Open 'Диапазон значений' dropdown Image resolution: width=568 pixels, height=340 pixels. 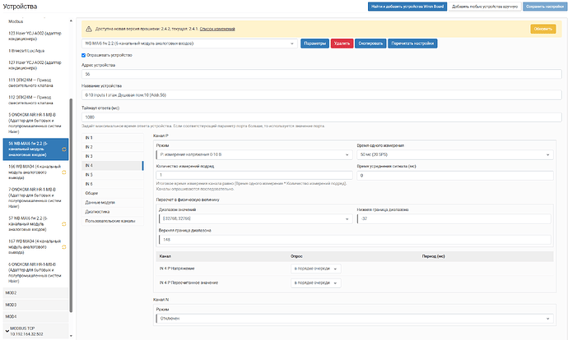point(255,218)
